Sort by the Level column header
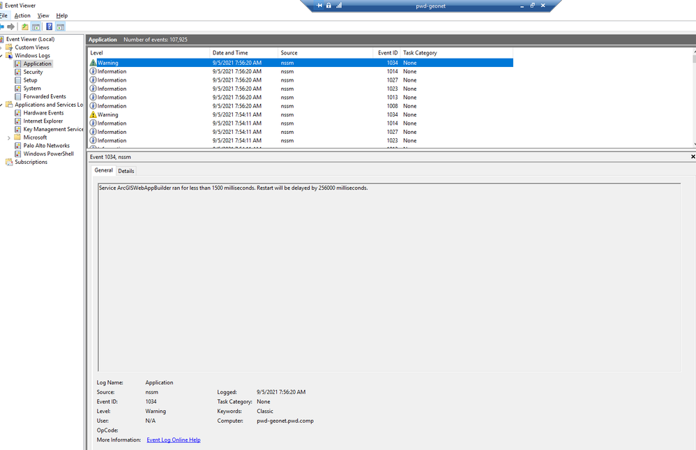 pyautogui.click(x=149, y=53)
